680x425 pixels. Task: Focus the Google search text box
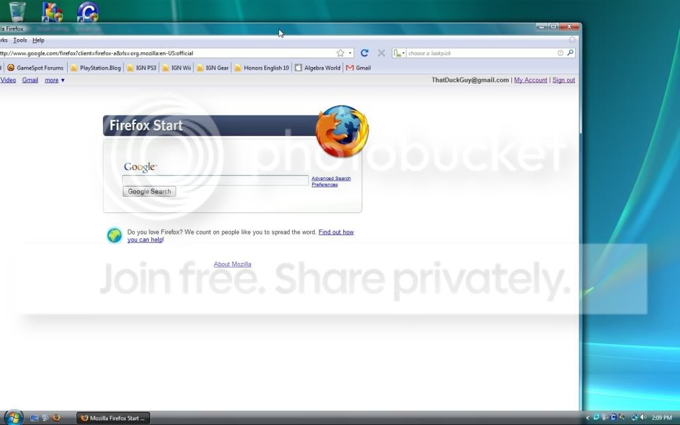(216, 180)
